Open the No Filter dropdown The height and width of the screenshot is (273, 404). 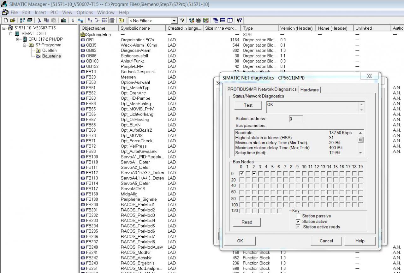click(x=174, y=21)
